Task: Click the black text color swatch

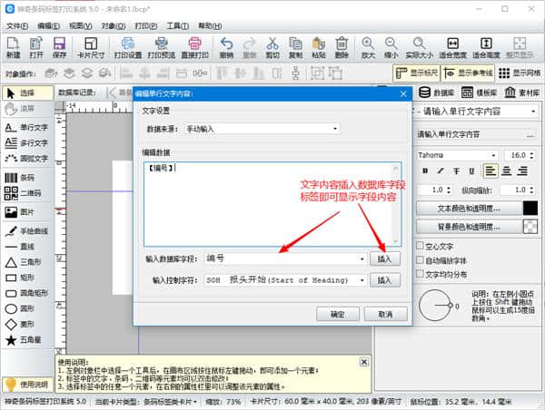Action: click(x=530, y=208)
